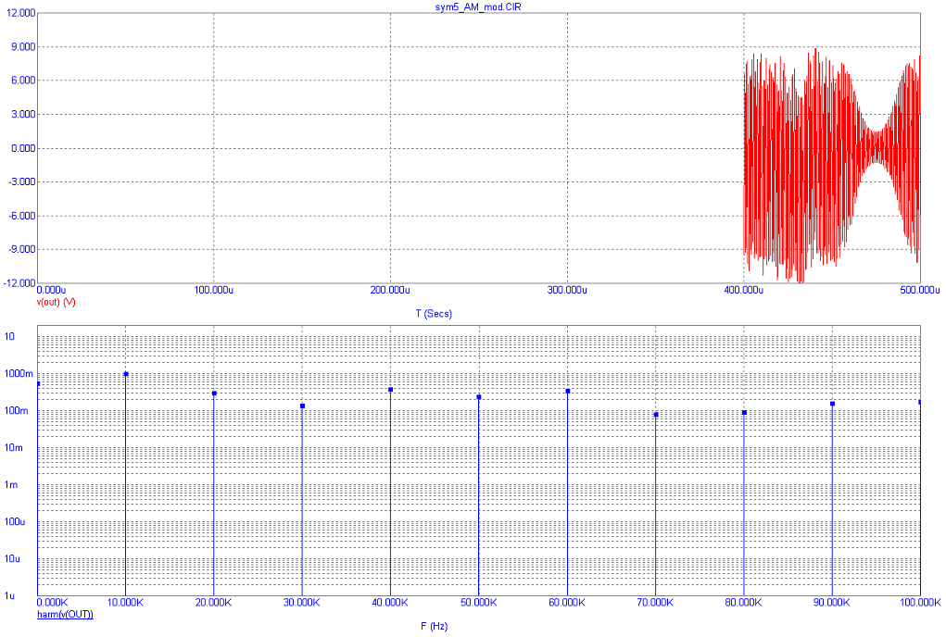This screenshot has height=637, width=946.
Task: Click the 100.000K frequency axis label
Action: click(x=920, y=602)
